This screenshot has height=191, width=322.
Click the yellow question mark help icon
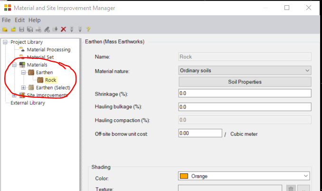point(88,29)
